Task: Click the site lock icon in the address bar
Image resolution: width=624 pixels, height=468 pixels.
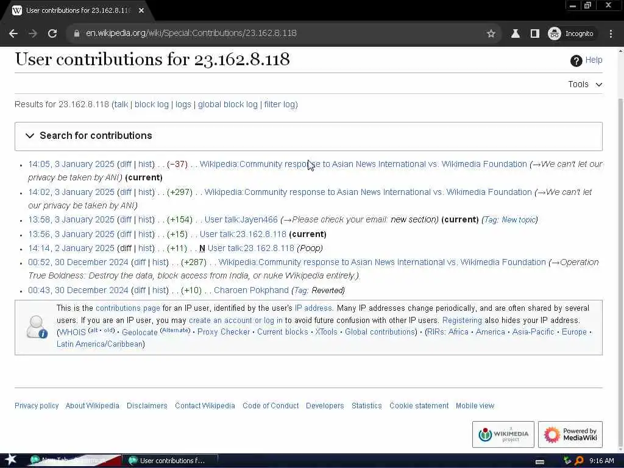Action: [77, 34]
